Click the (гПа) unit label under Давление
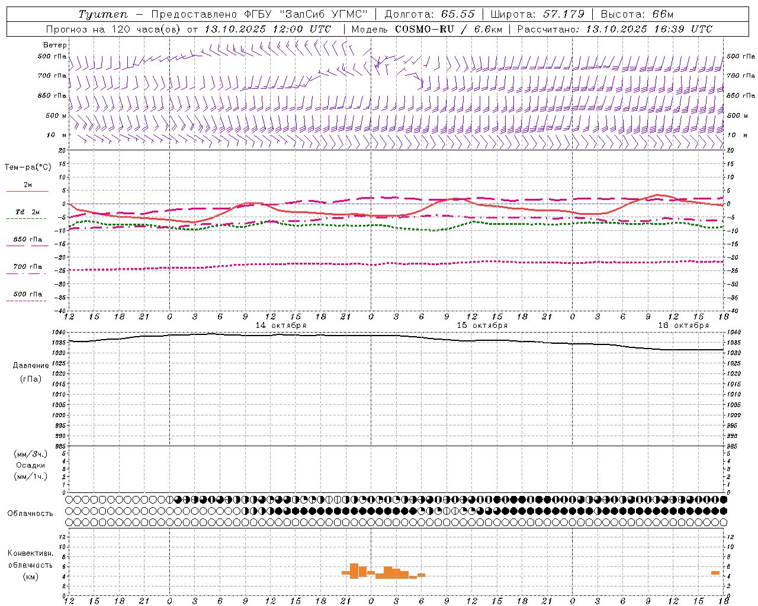The image size is (758, 606). click(31, 379)
